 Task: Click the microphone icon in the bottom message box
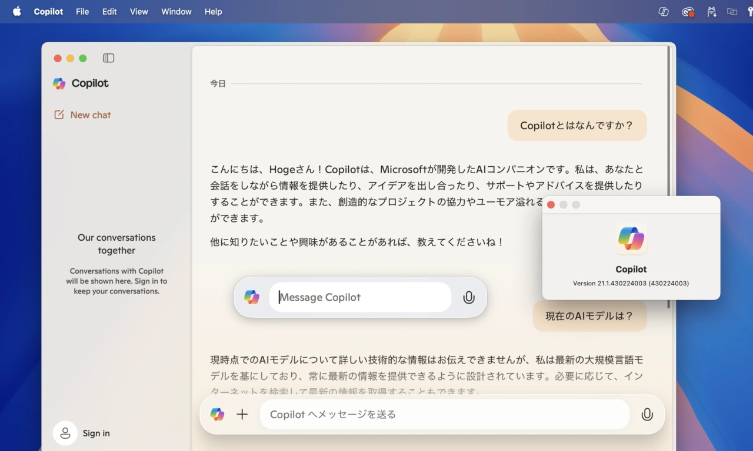click(x=647, y=415)
